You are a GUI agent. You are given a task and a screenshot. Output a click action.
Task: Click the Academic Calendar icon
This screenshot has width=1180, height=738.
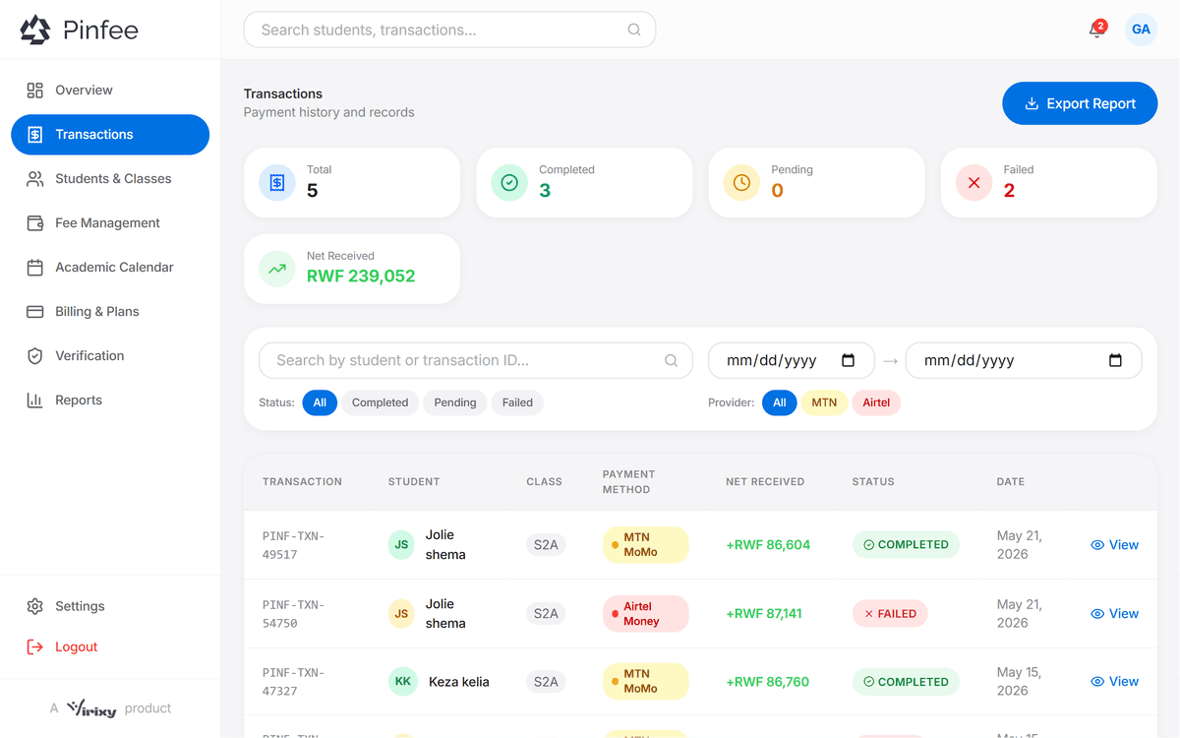[x=35, y=268]
